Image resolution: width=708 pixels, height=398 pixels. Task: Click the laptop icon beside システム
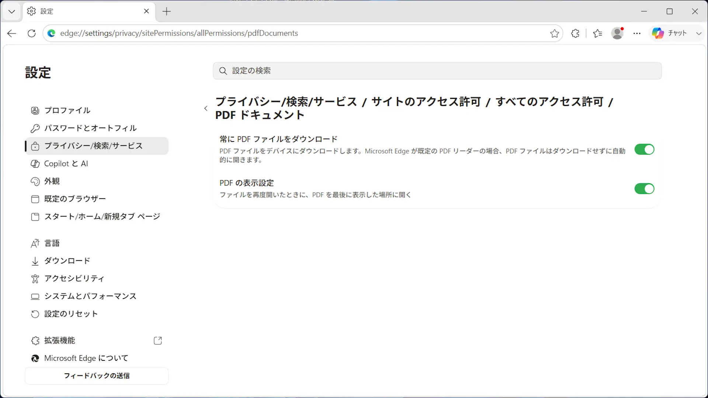click(35, 296)
